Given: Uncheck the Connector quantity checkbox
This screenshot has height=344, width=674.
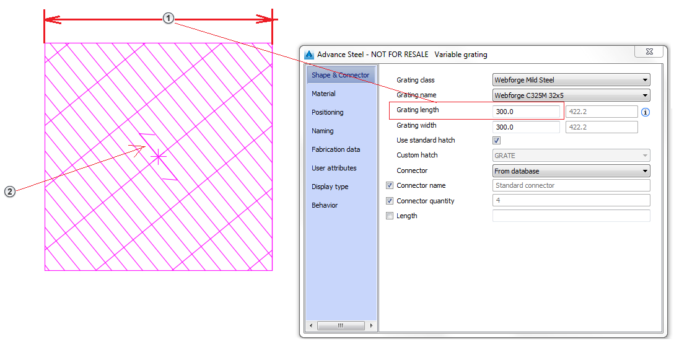Looking at the screenshot, I should [x=390, y=201].
